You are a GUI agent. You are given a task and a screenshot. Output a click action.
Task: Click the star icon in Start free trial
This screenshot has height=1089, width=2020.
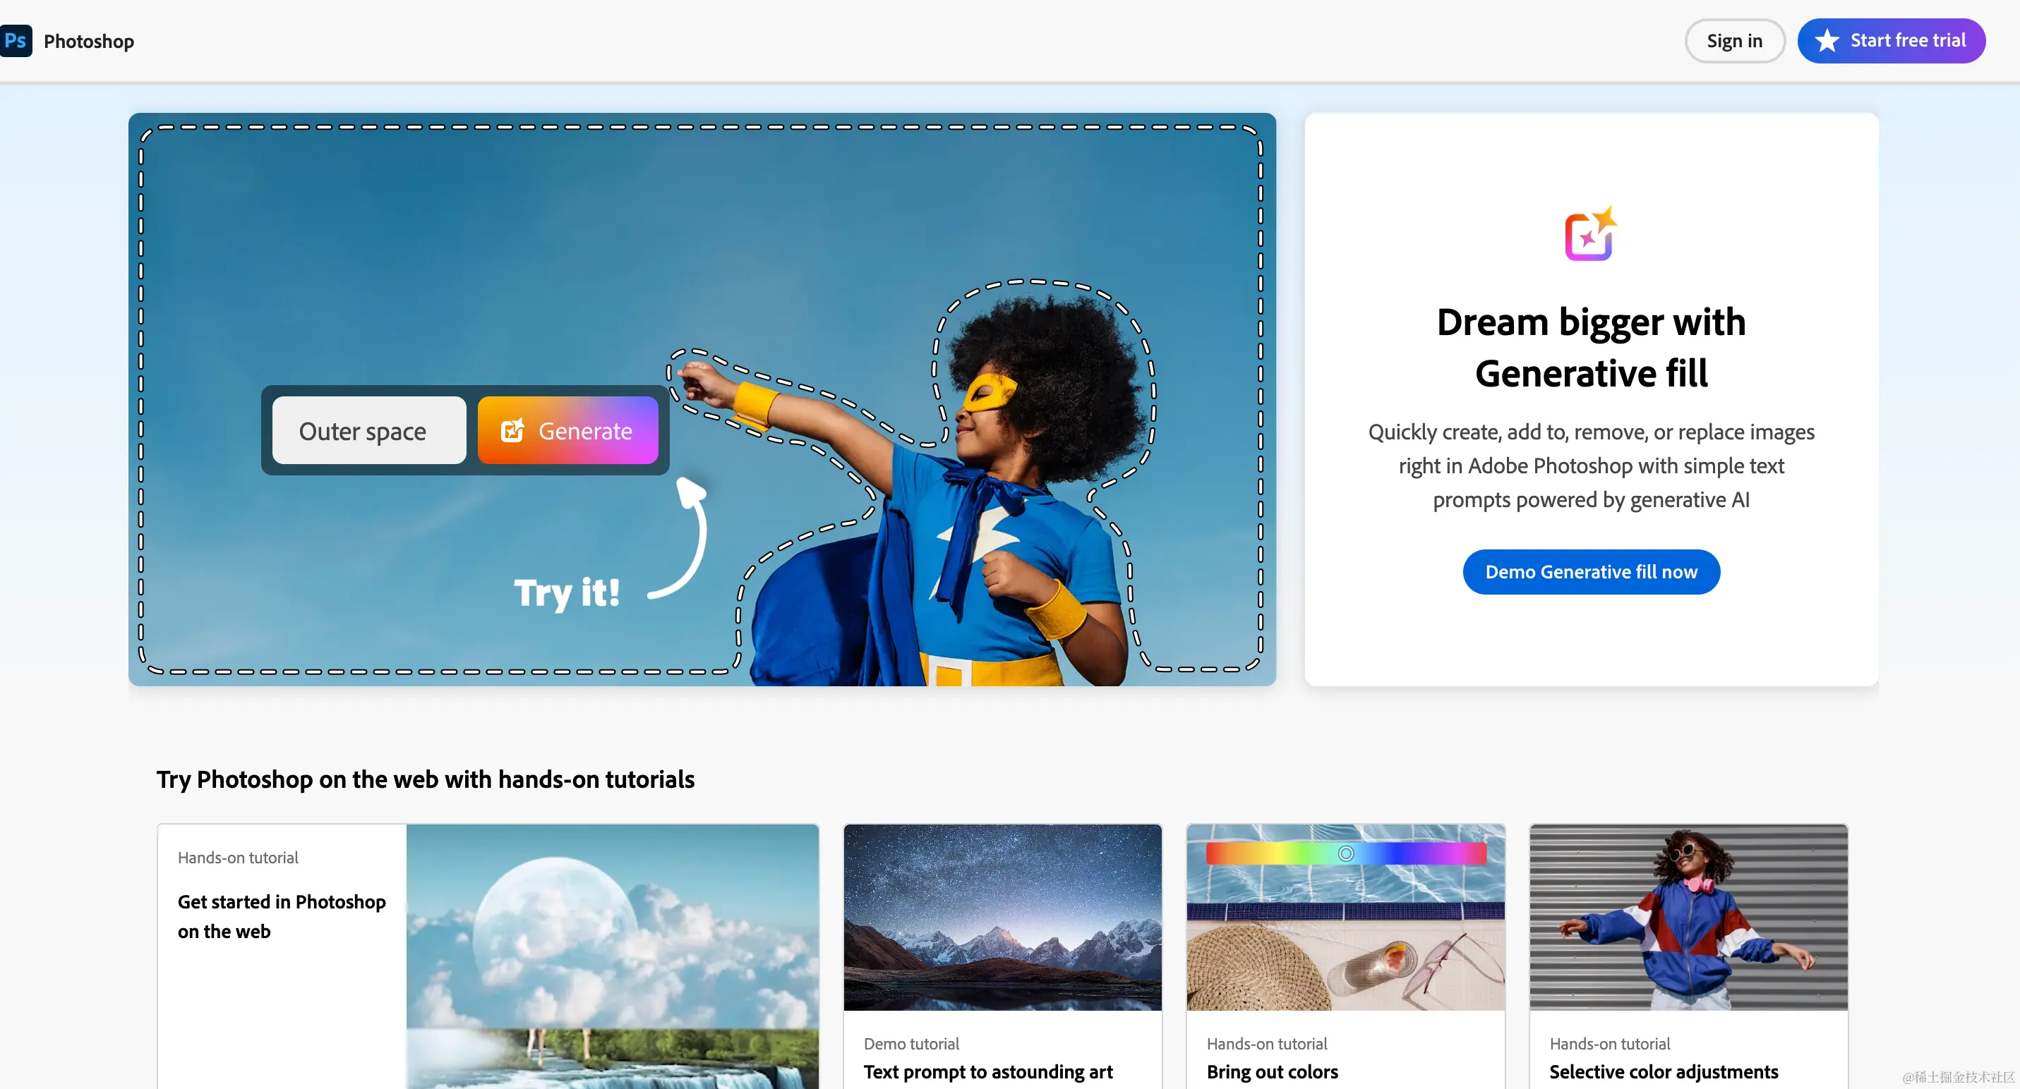point(1827,41)
